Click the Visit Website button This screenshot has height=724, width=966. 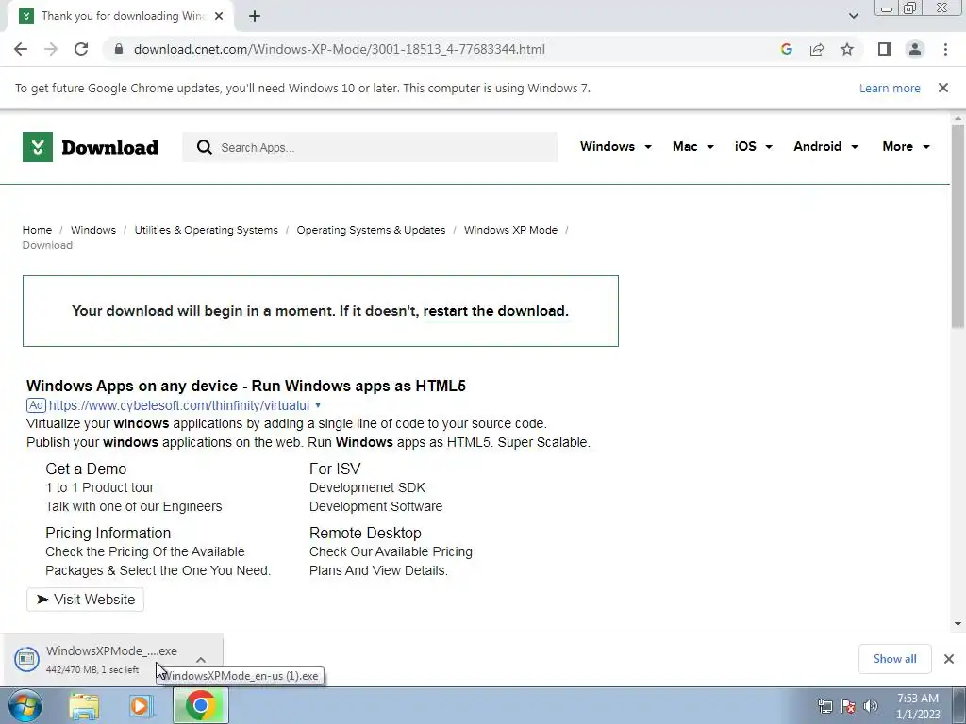coord(85,600)
